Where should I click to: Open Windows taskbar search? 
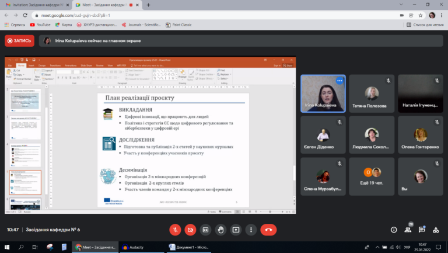point(21,247)
